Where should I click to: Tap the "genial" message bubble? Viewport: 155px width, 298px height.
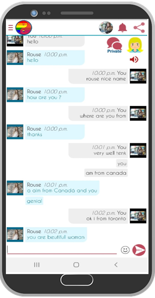(34, 201)
